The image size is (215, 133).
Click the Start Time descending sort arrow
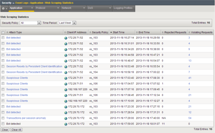point(111,32)
